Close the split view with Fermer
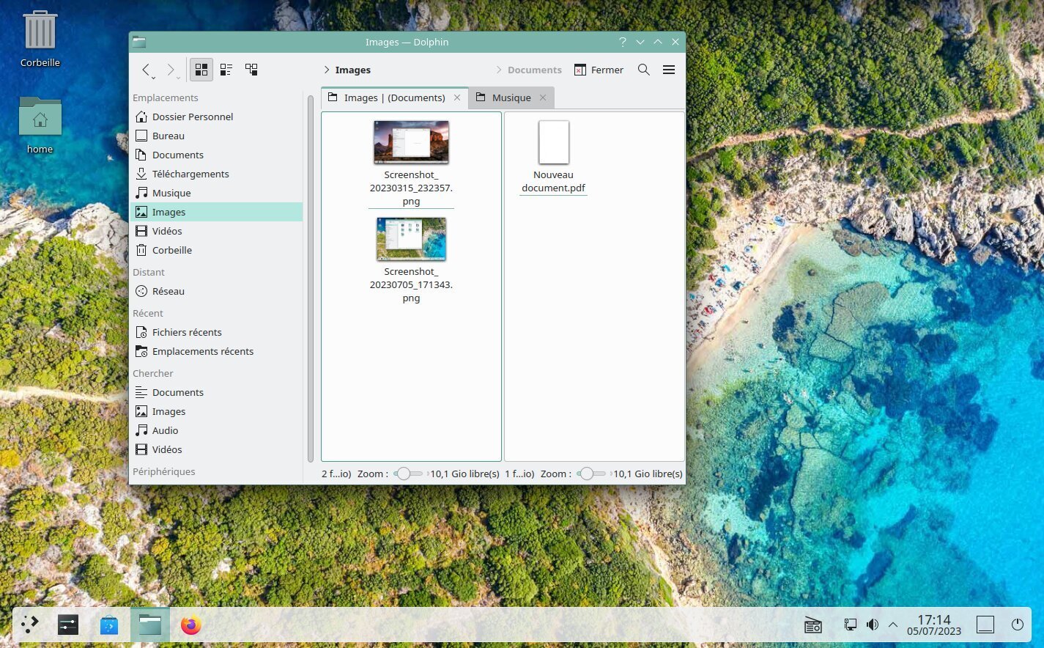This screenshot has width=1044, height=648. point(599,70)
